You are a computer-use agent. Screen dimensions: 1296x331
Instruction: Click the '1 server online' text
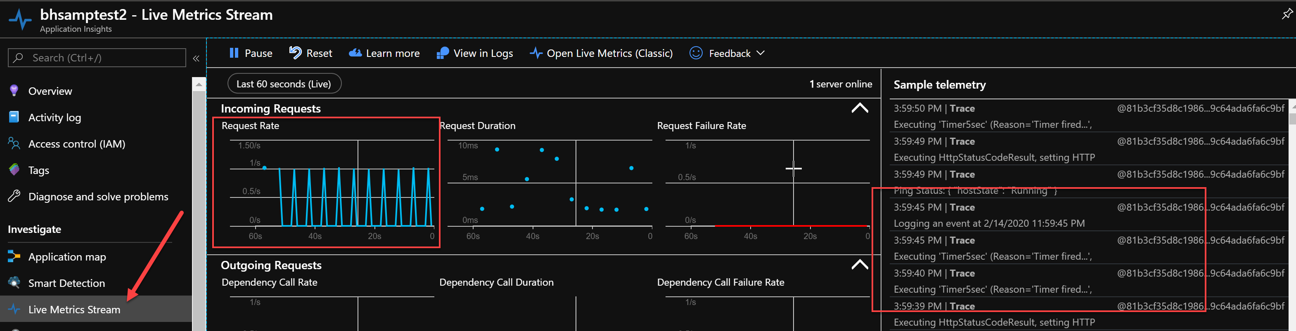(x=841, y=84)
